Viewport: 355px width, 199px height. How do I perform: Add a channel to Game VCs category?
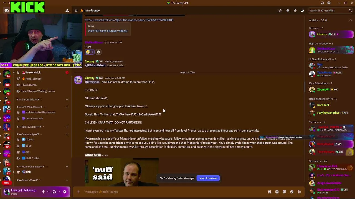[x=67, y=180]
